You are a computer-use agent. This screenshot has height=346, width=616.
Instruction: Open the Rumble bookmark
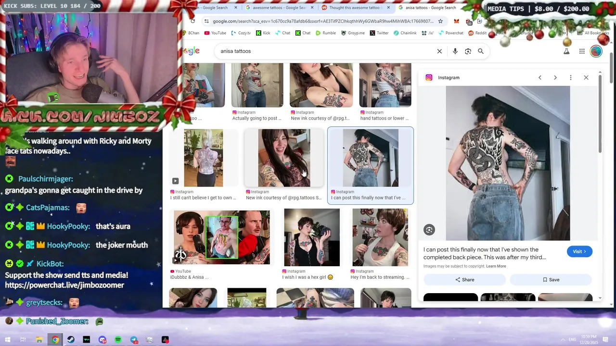[326, 33]
